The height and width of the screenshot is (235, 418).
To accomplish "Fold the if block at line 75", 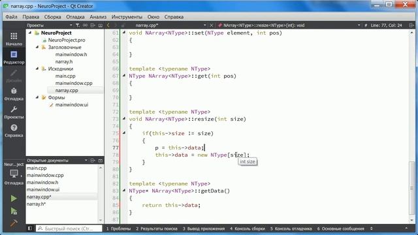I will pos(124,133).
